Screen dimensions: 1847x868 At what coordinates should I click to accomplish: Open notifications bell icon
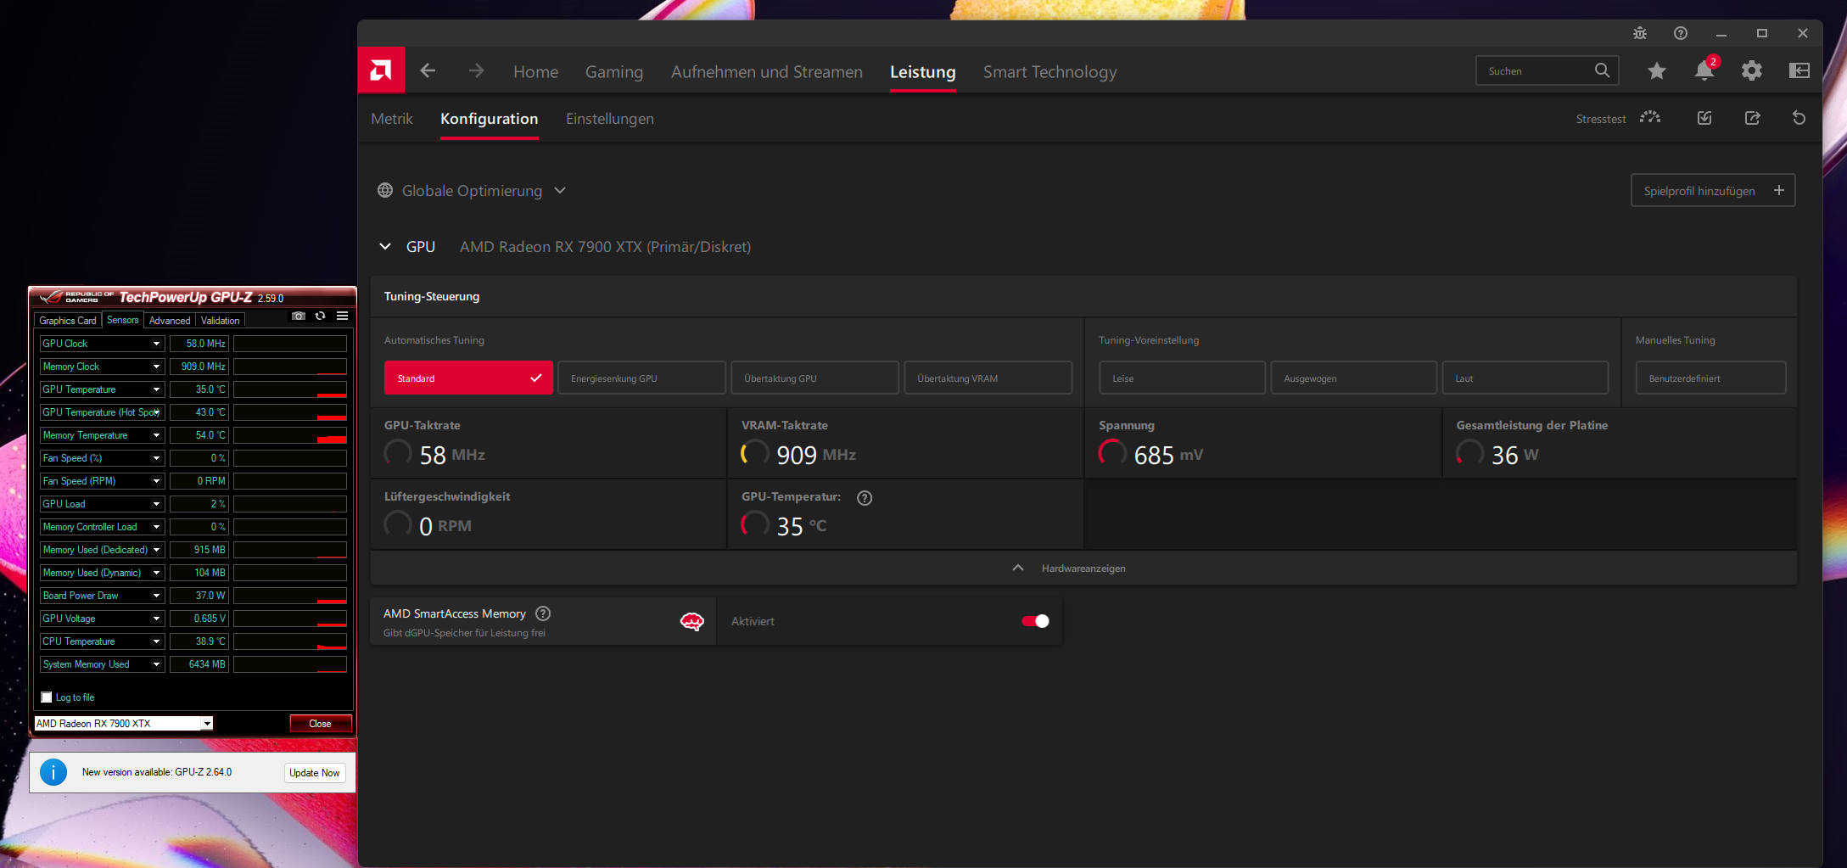point(1704,71)
